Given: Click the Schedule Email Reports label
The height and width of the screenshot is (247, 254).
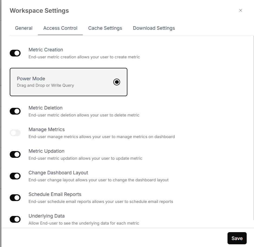Looking at the screenshot, I should [x=55, y=194].
